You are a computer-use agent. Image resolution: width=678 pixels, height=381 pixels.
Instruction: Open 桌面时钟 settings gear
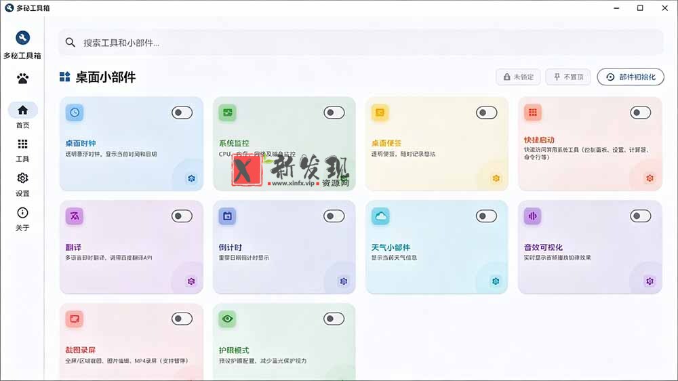[x=192, y=178]
